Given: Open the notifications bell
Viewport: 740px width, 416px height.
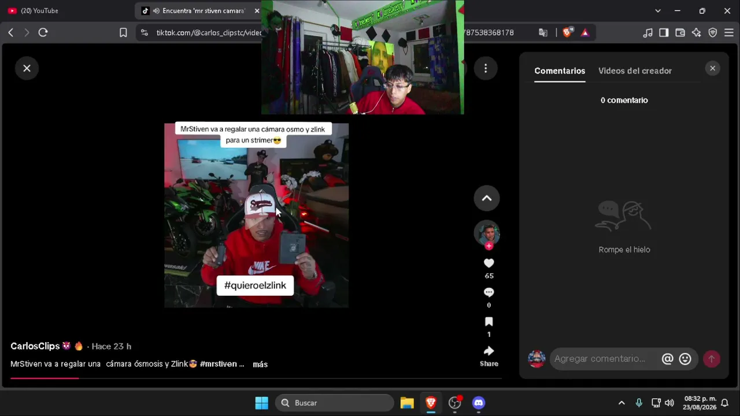Looking at the screenshot, I should tap(724, 403).
